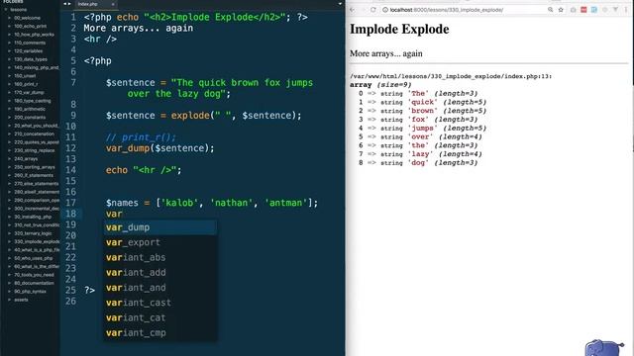634x356 pixels.
Task: Click the index.php:13 file path output
Action: (451, 76)
